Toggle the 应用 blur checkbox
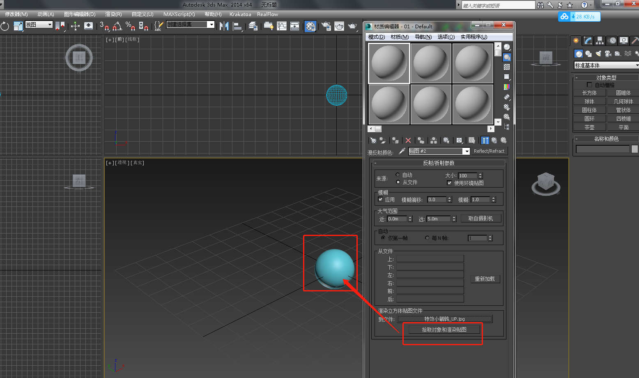 (x=380, y=199)
